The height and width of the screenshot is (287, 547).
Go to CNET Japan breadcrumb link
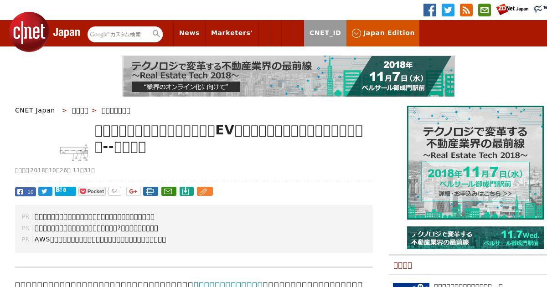tap(35, 110)
